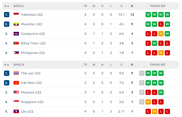Sort Bảng B by rank arrow

pyautogui.click(x=8, y=64)
